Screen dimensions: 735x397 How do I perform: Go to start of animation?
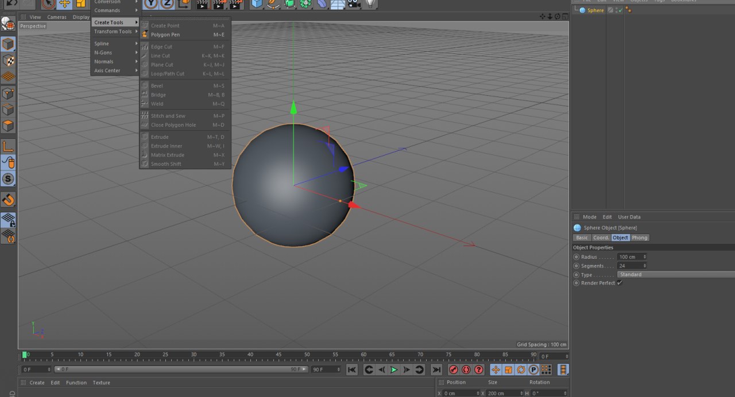[x=352, y=370]
